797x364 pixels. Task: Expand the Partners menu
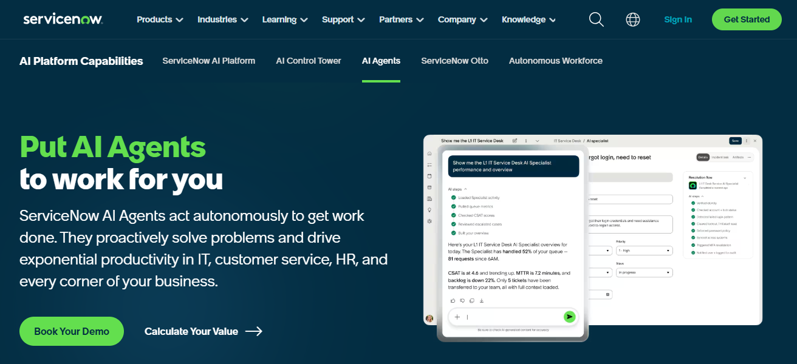(x=402, y=19)
